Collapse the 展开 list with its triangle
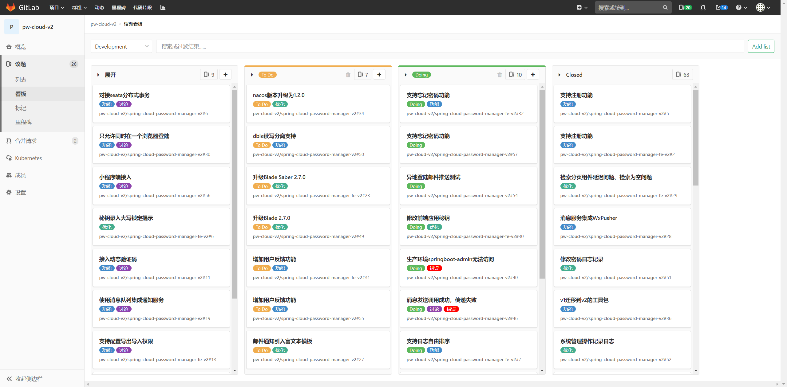Screen dimensions: 787x387 pos(98,75)
